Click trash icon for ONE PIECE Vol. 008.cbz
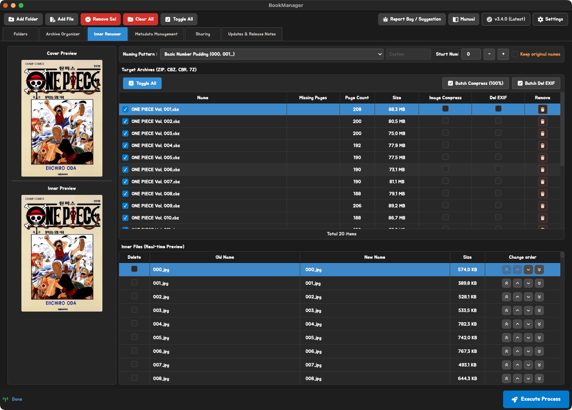The image size is (572, 410). click(542, 194)
